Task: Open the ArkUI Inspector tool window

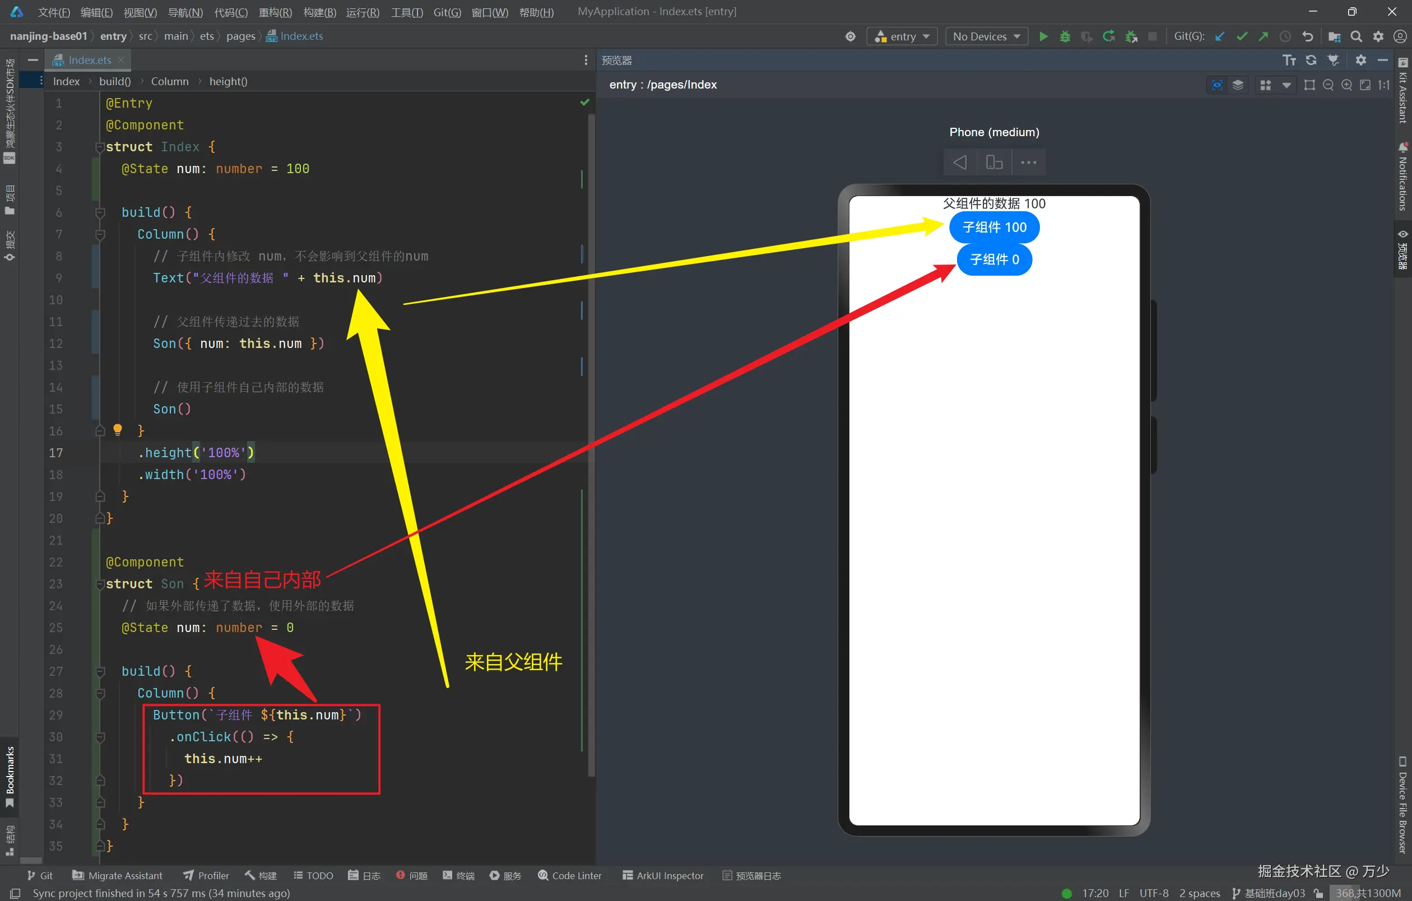Action: click(x=663, y=875)
